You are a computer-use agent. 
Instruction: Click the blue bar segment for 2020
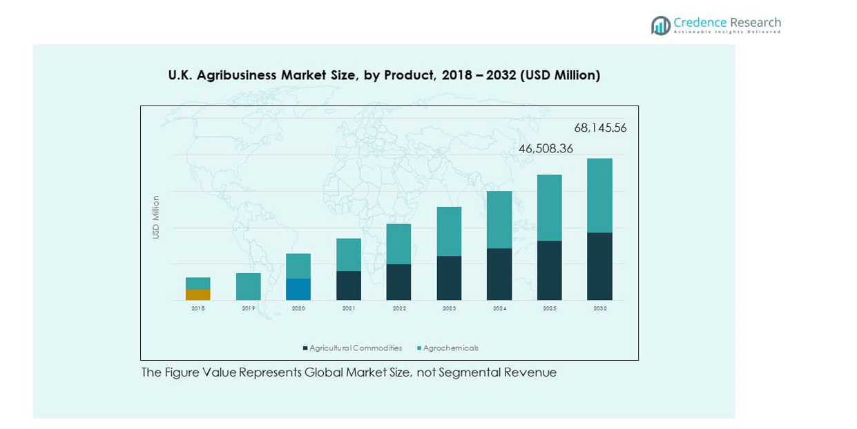pos(298,289)
